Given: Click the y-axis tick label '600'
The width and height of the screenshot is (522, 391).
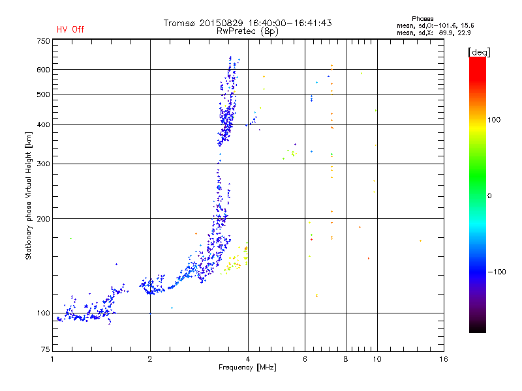Looking at the screenshot, I should [43, 70].
